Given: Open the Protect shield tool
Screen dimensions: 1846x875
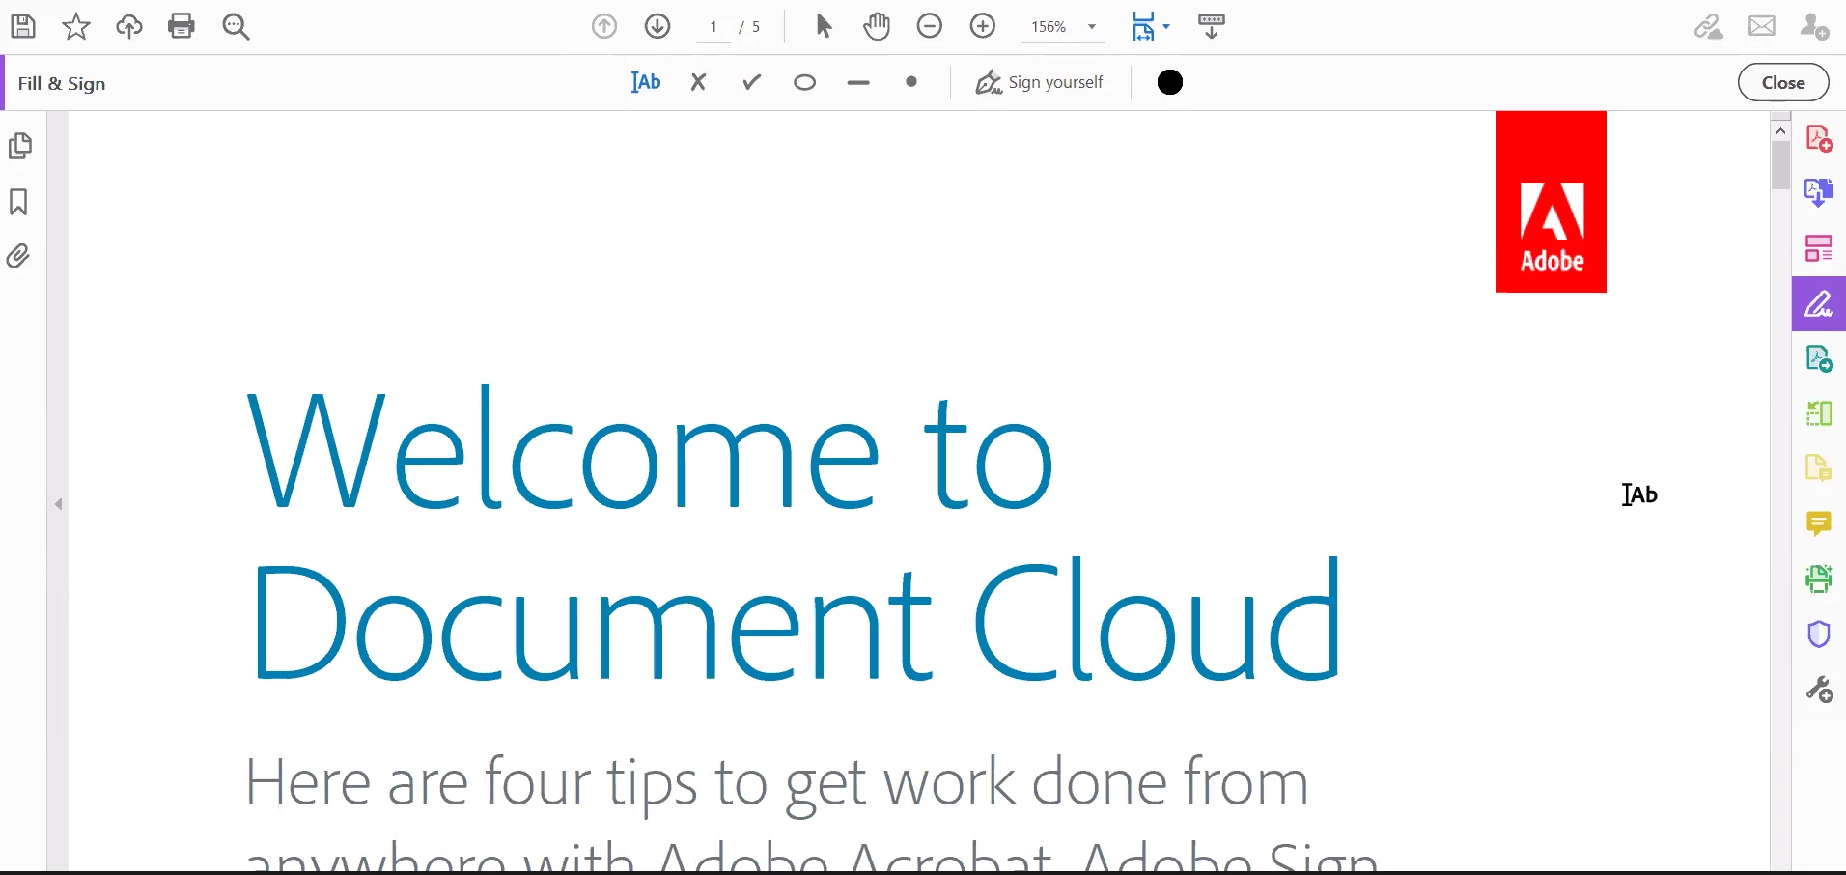Looking at the screenshot, I should 1819,635.
